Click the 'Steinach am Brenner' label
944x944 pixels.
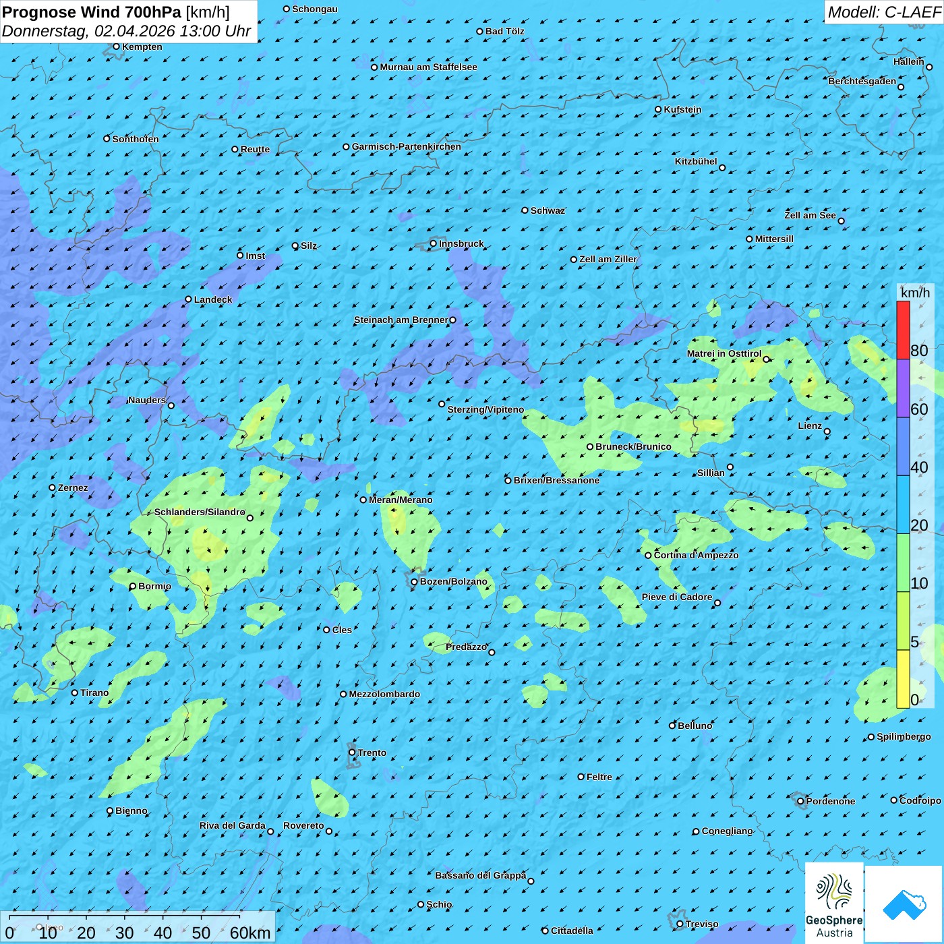tap(401, 320)
